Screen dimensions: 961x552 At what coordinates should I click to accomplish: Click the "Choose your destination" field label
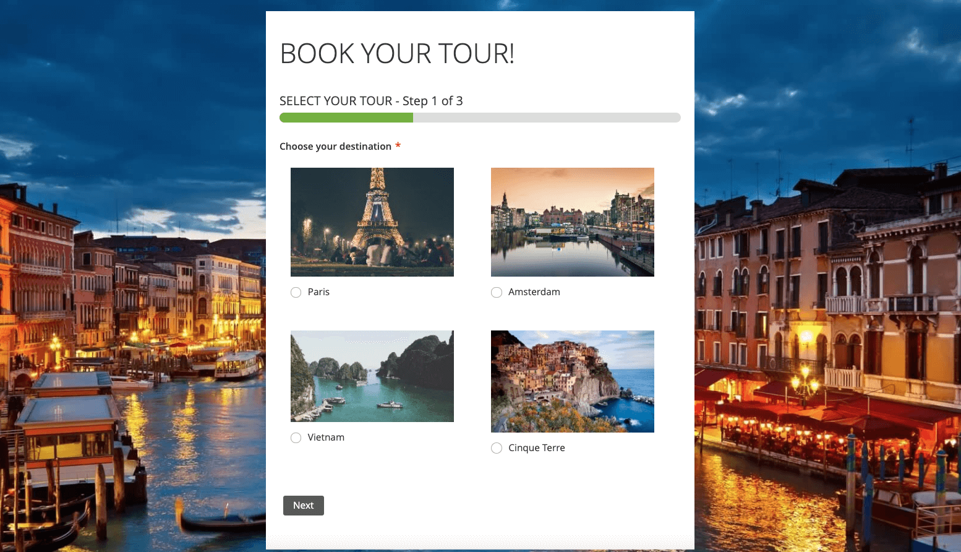335,147
